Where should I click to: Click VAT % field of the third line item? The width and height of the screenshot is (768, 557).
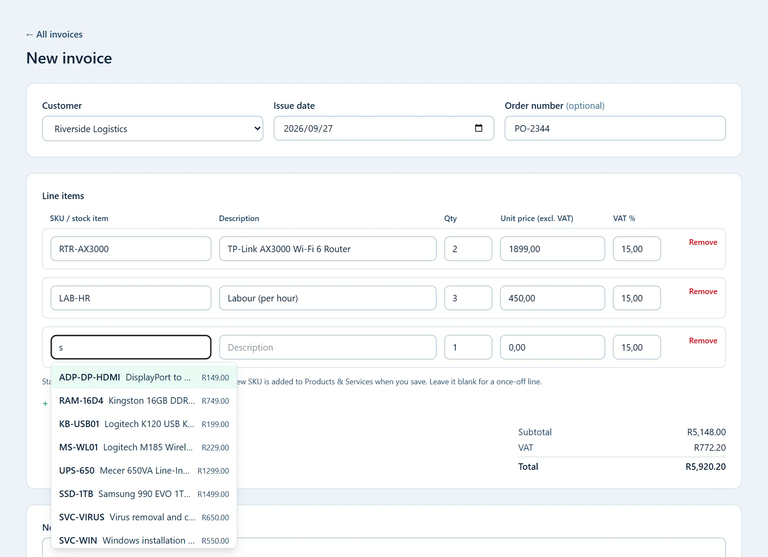(x=637, y=347)
